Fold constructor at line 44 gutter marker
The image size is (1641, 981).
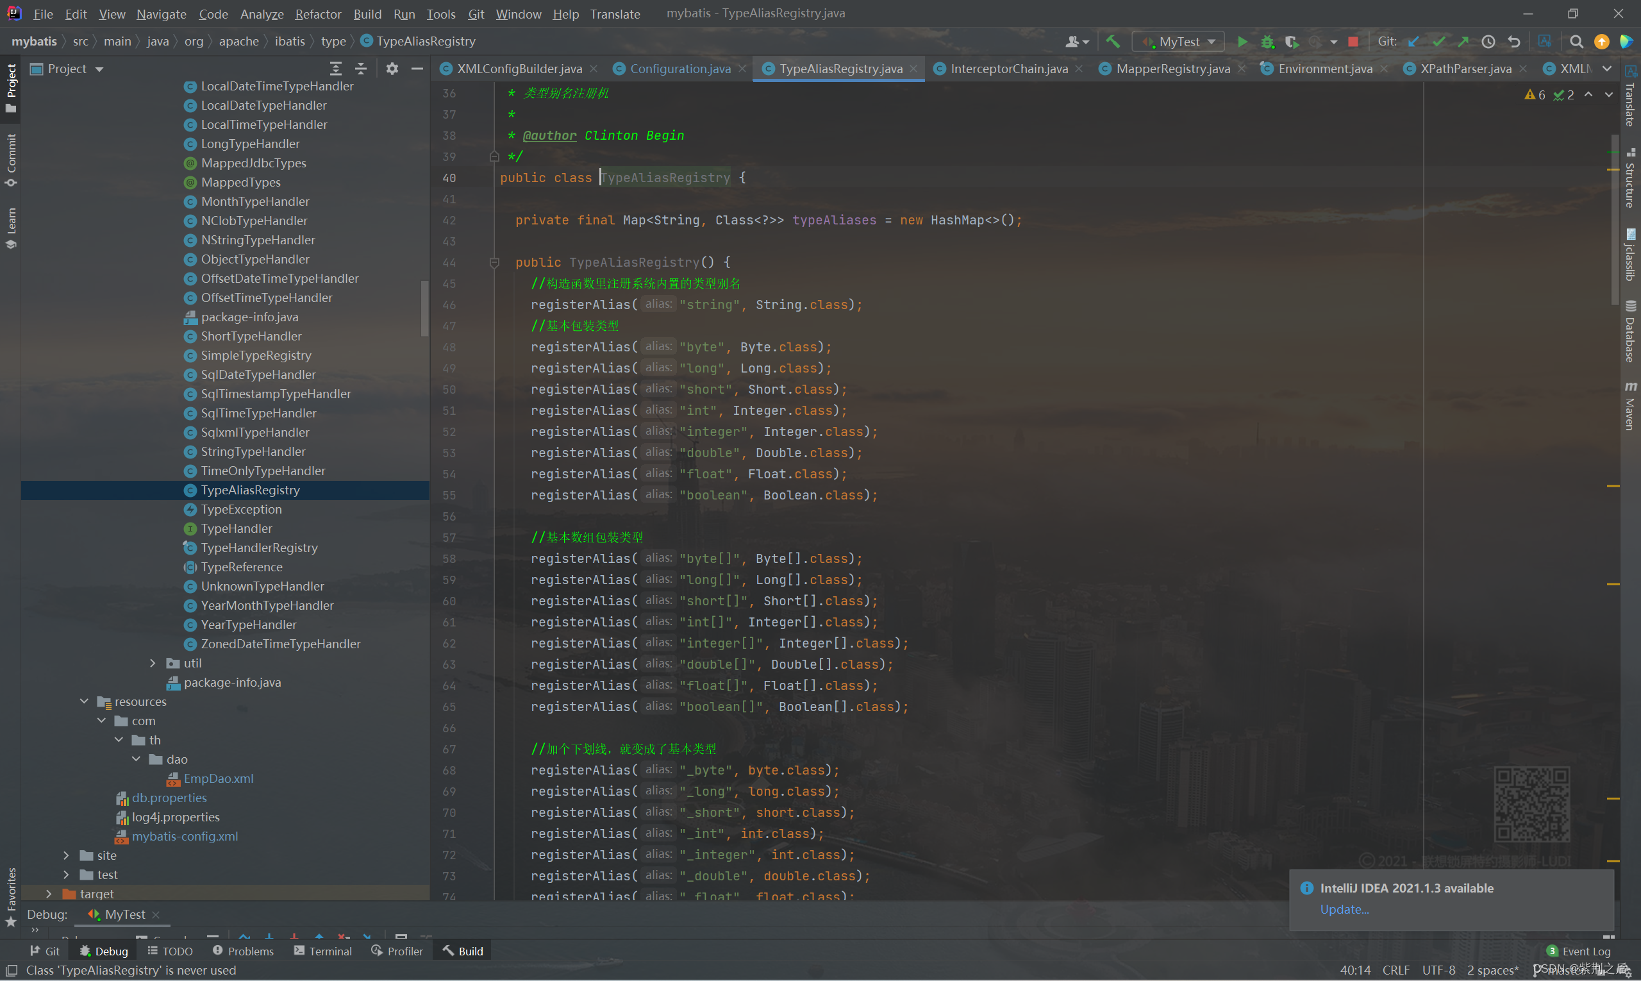point(494,262)
